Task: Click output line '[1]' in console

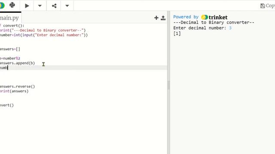Action: point(177,33)
